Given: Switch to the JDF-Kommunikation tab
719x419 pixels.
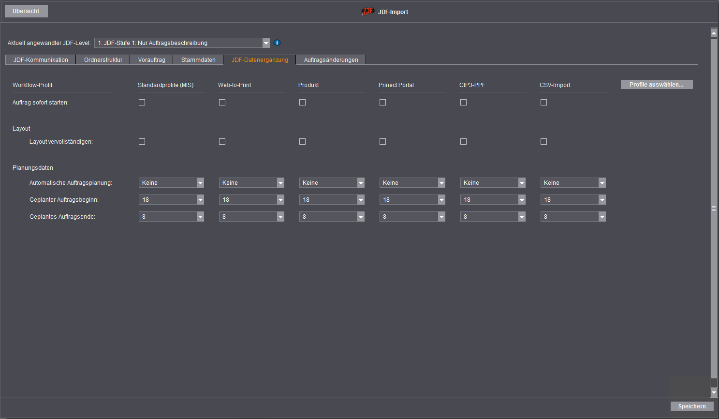Looking at the screenshot, I should pyautogui.click(x=41, y=60).
